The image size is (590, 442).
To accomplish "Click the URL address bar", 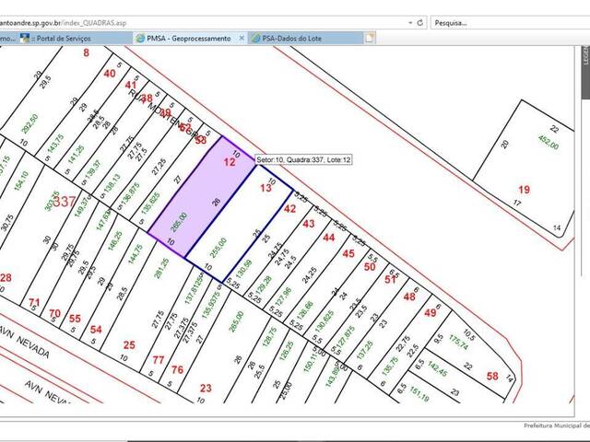I will coord(184,20).
